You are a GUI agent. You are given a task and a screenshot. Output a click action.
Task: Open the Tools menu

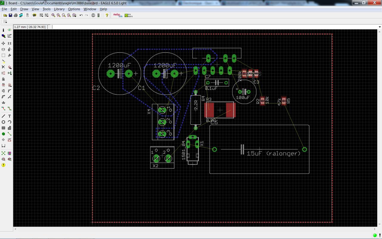(46, 9)
